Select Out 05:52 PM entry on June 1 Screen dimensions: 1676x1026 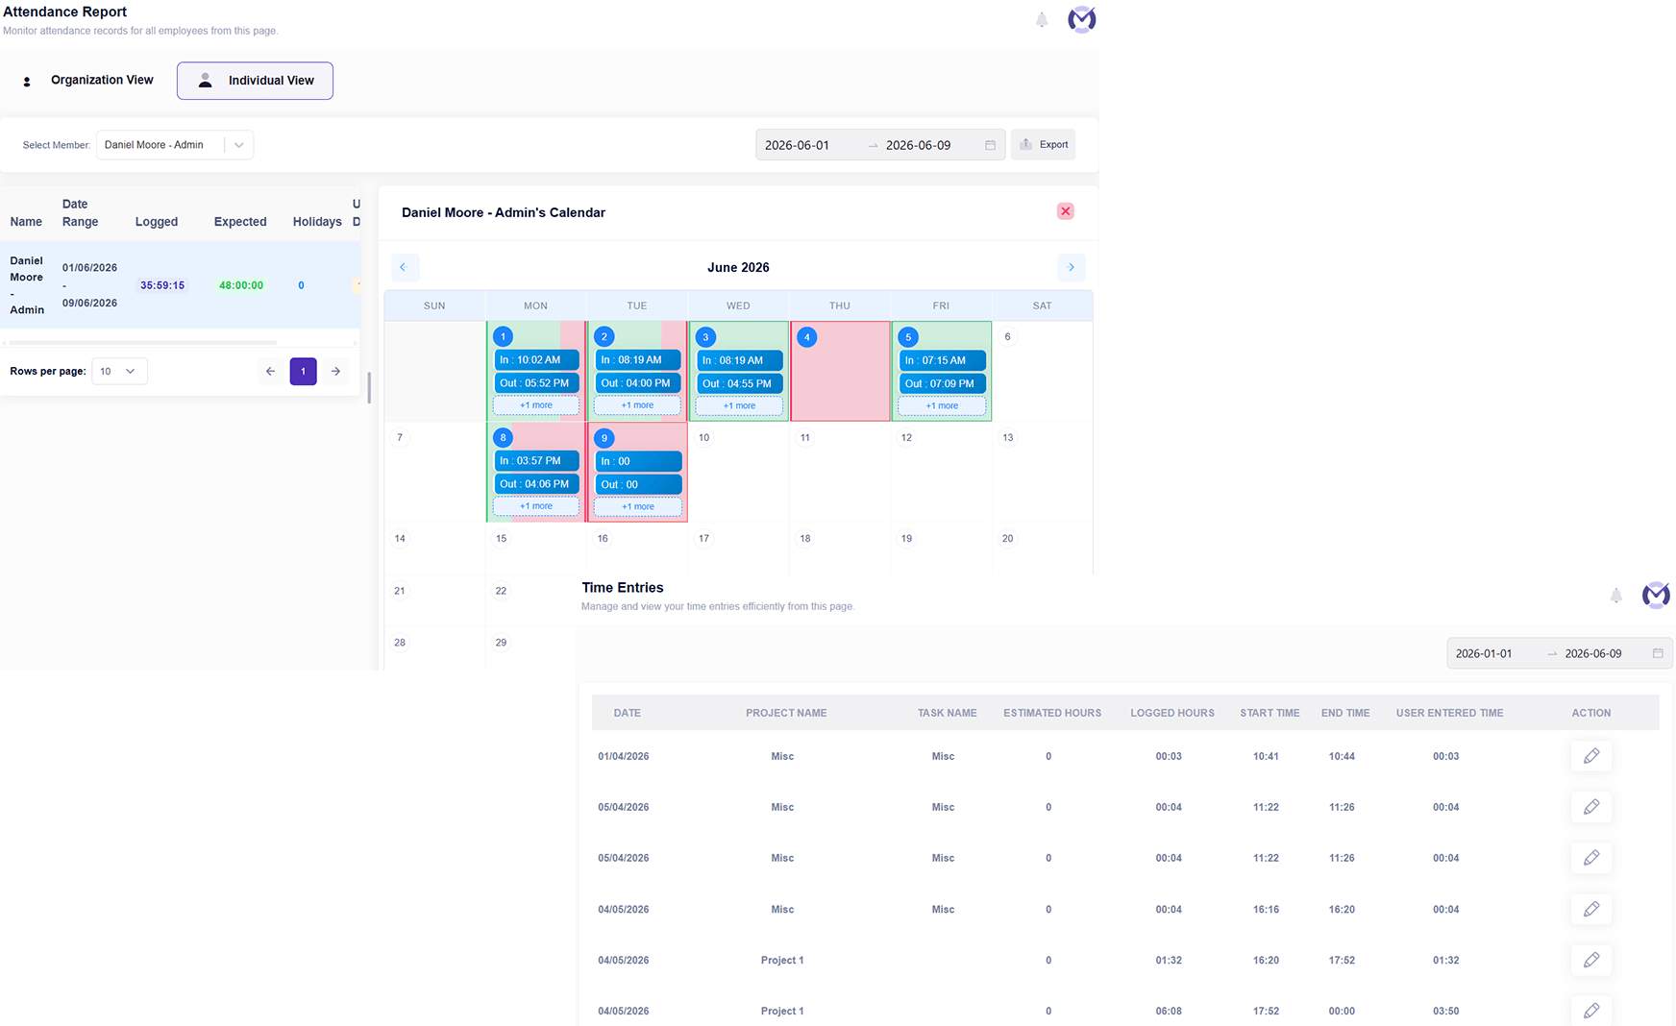point(536,383)
